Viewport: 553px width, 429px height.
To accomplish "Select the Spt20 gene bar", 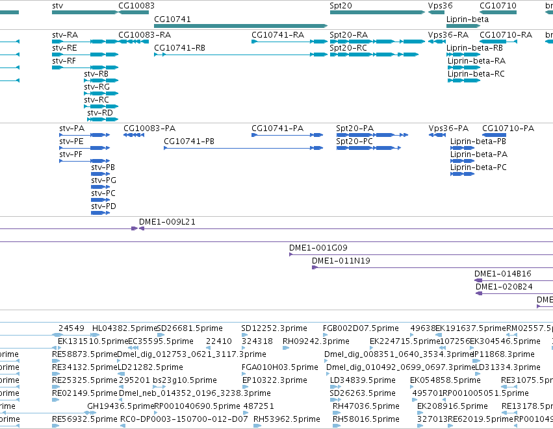I will point(378,12).
